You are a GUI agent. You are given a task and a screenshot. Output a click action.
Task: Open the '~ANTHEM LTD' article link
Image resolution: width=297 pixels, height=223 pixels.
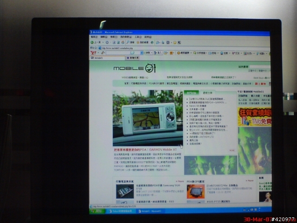click(x=201, y=137)
